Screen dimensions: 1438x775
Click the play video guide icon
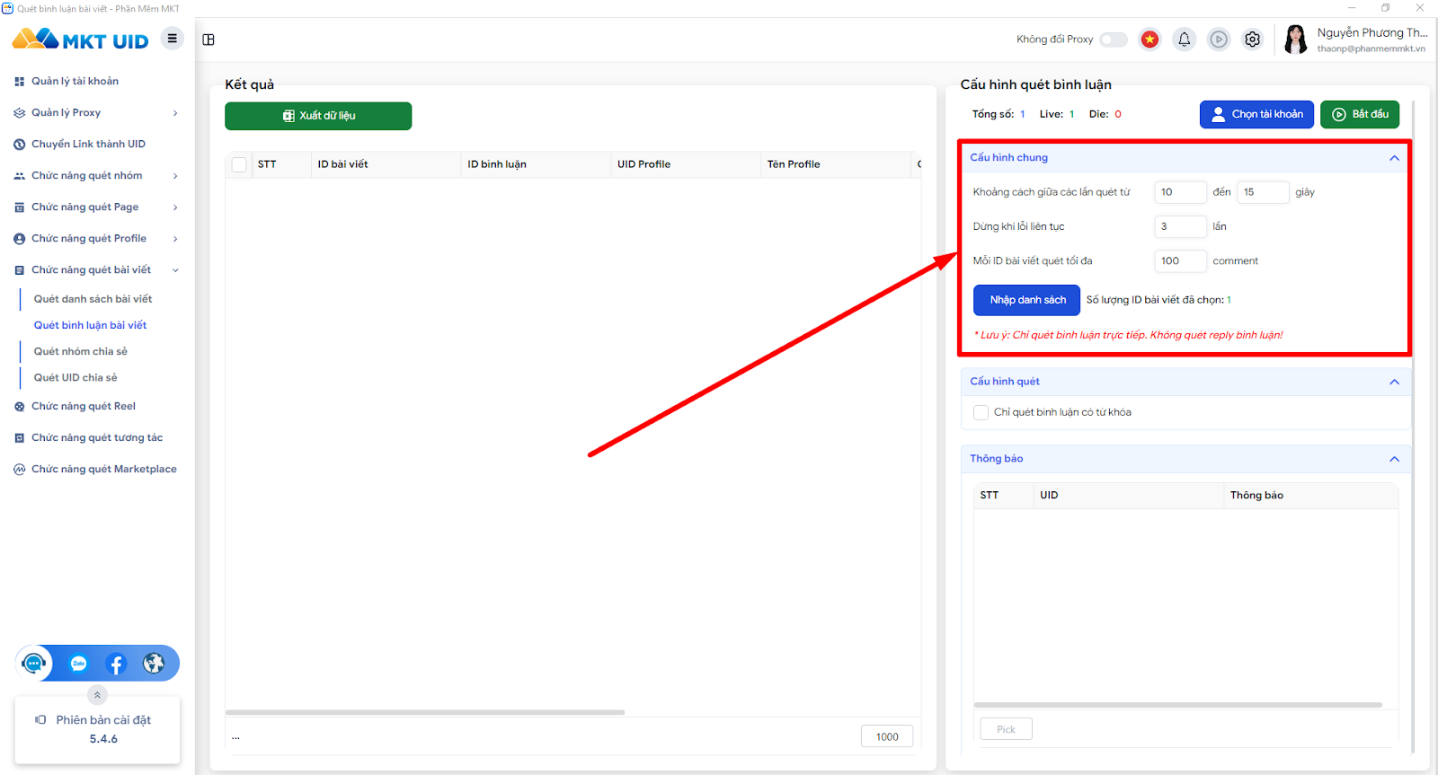tap(1218, 40)
